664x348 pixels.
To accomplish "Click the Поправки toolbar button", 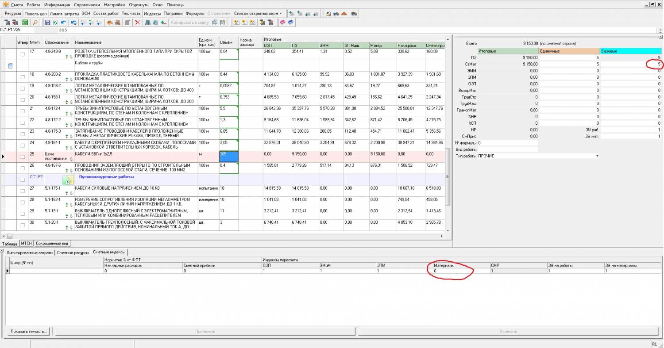I will (173, 14).
